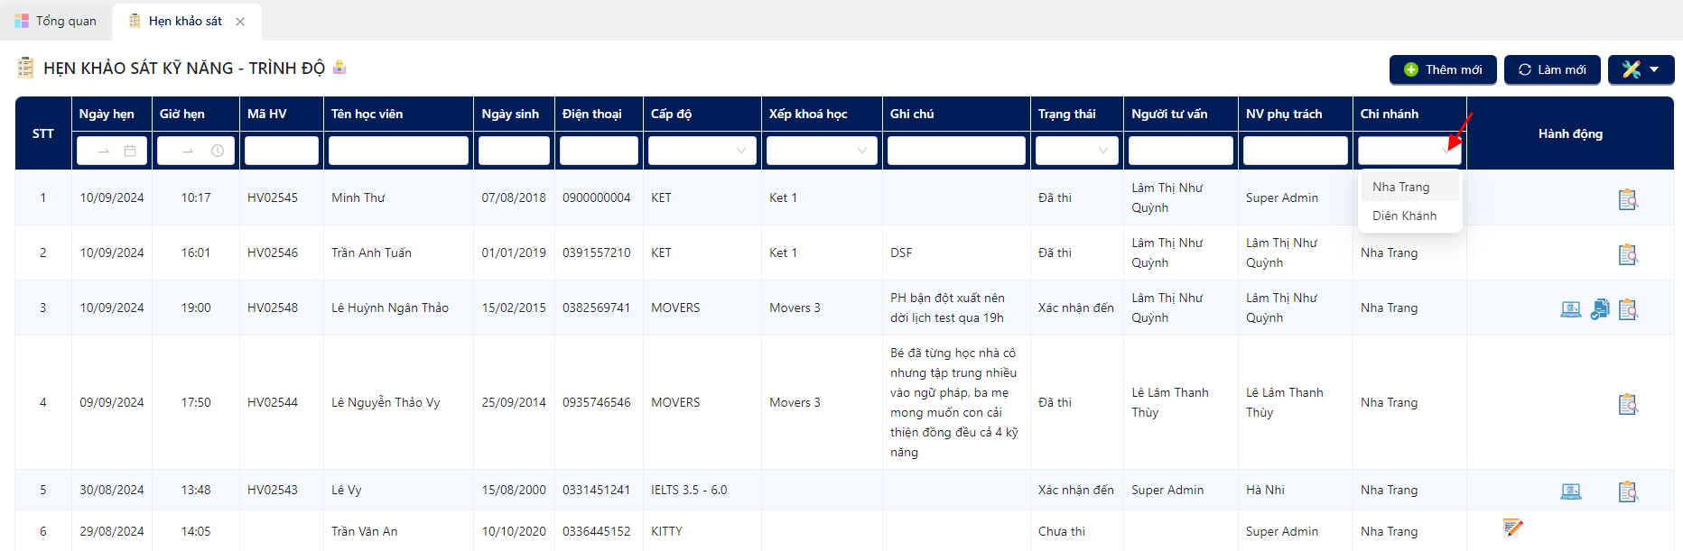Expand the Xếp khoá học filter dropdown
The height and width of the screenshot is (551, 1683).
[x=823, y=151]
